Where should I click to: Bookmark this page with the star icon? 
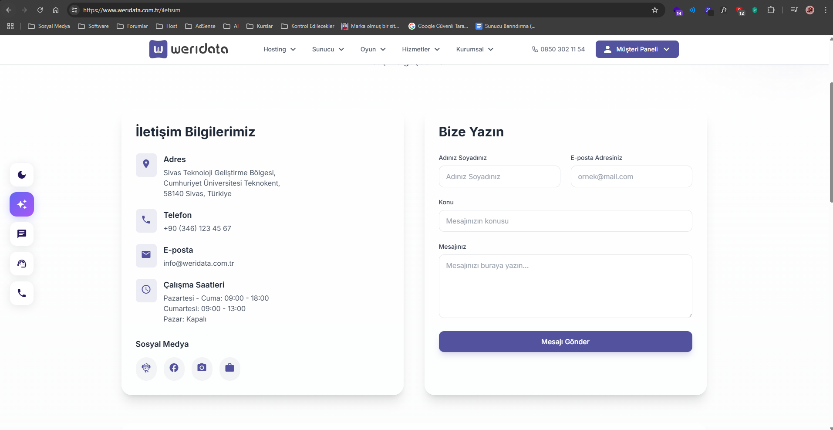coord(655,10)
